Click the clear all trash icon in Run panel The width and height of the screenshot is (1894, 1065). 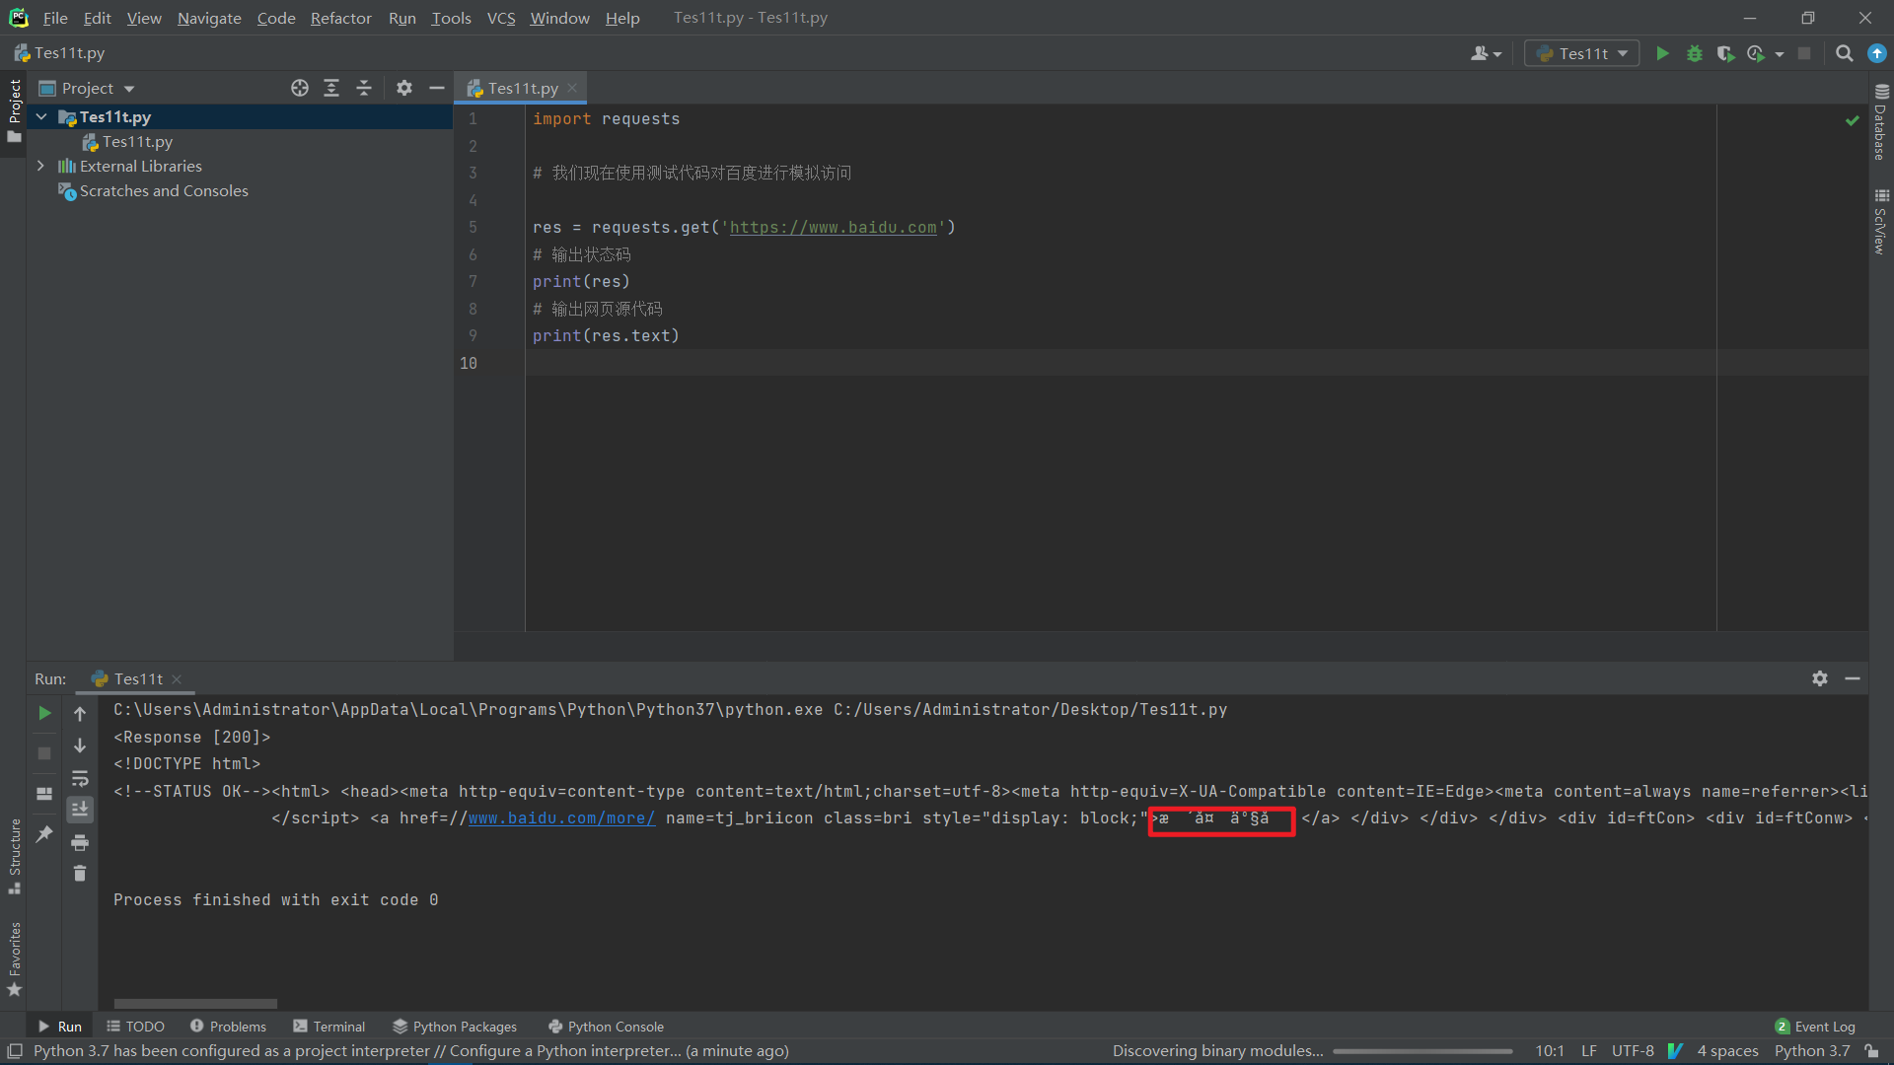[80, 873]
